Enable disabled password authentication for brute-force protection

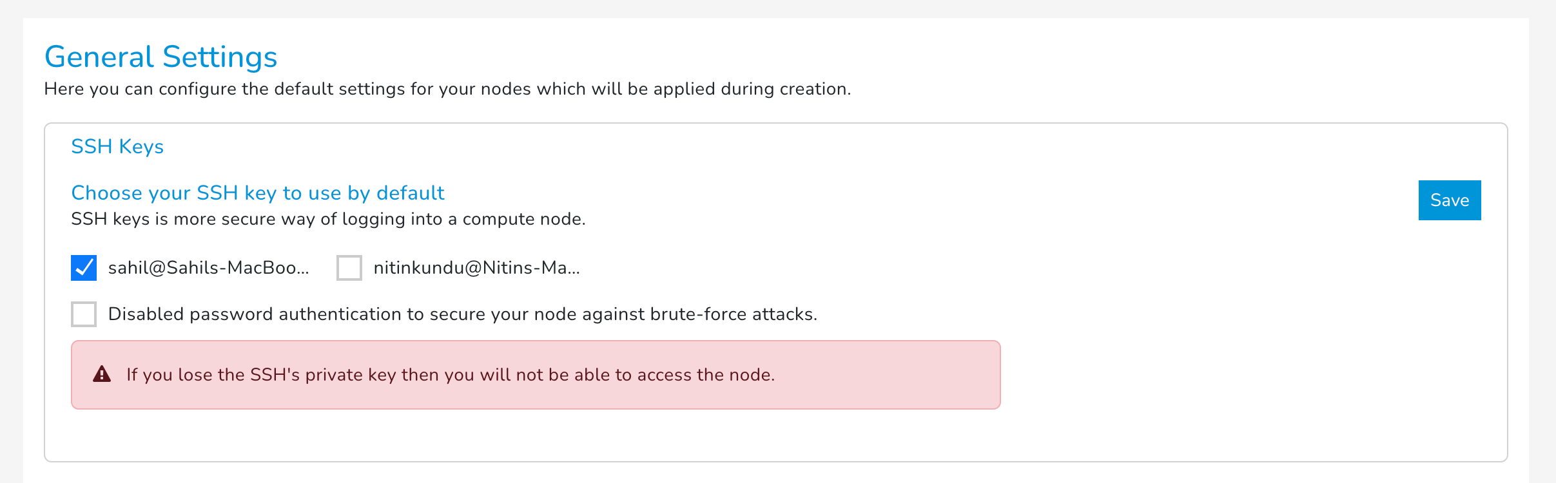83,314
